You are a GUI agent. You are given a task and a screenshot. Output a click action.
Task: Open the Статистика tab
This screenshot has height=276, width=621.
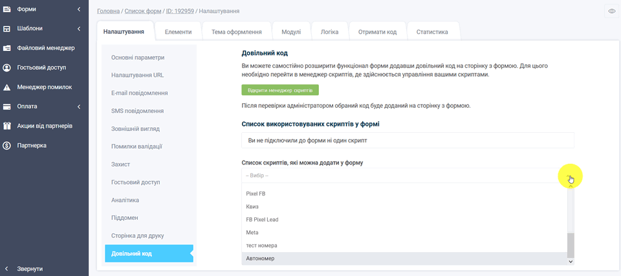click(x=432, y=32)
